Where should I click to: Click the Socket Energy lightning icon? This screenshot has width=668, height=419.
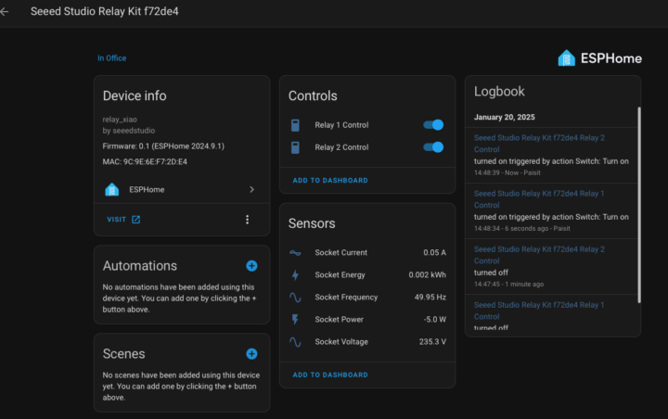coord(295,275)
